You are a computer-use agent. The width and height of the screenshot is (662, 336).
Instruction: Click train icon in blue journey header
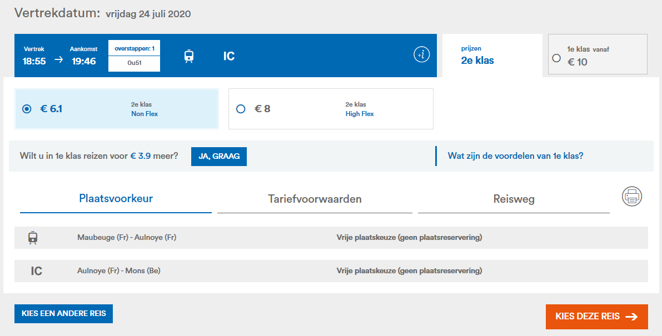(x=189, y=56)
